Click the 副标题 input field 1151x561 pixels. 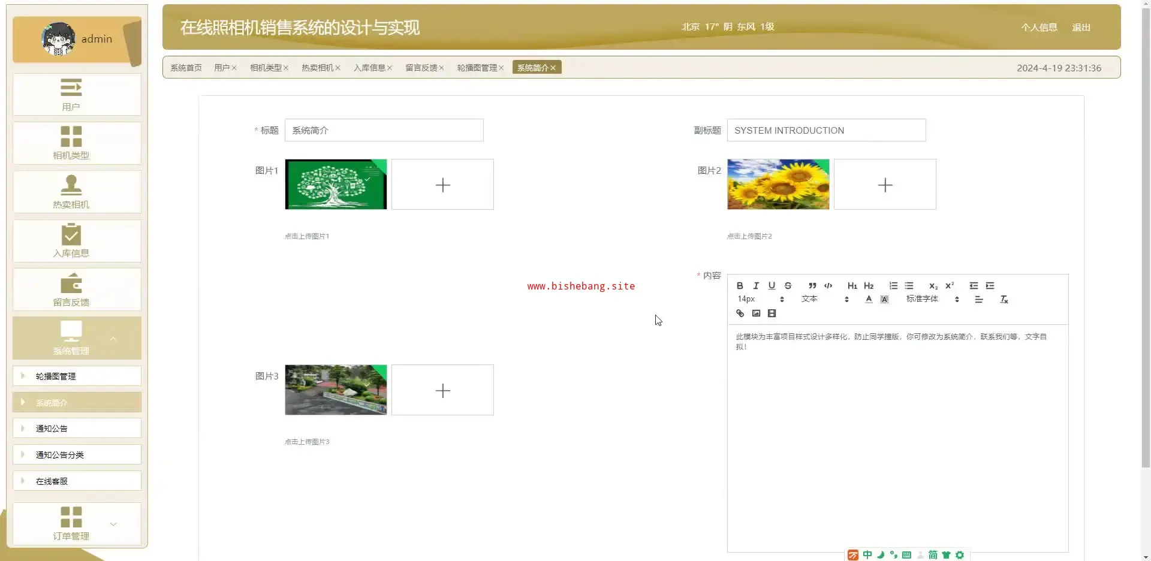(826, 130)
